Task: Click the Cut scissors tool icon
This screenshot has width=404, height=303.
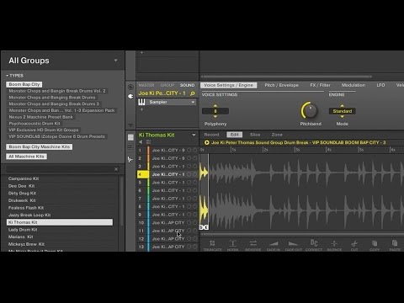Action: pyautogui.click(x=354, y=243)
